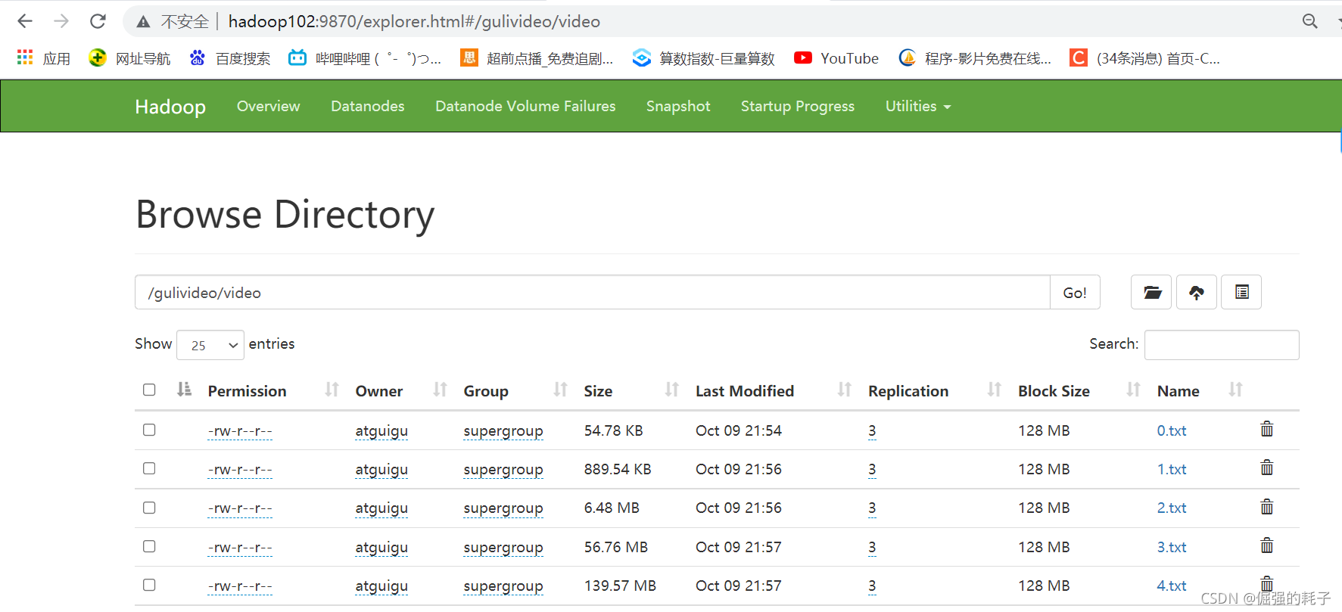This screenshot has width=1342, height=612.
Task: Click the Go! button
Action: [x=1075, y=292]
